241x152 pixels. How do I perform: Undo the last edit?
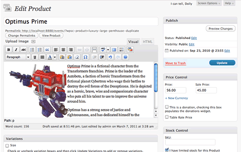click(110, 57)
